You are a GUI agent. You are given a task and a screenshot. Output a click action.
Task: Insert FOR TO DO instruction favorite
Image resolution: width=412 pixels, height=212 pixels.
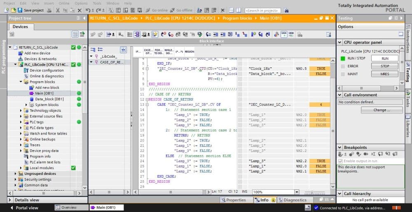159,51
